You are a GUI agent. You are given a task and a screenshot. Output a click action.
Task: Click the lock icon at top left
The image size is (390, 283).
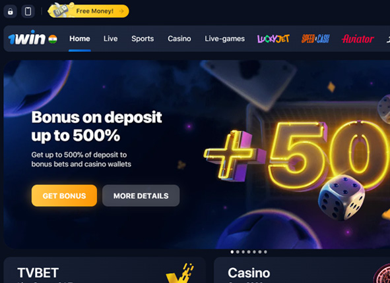10,11
